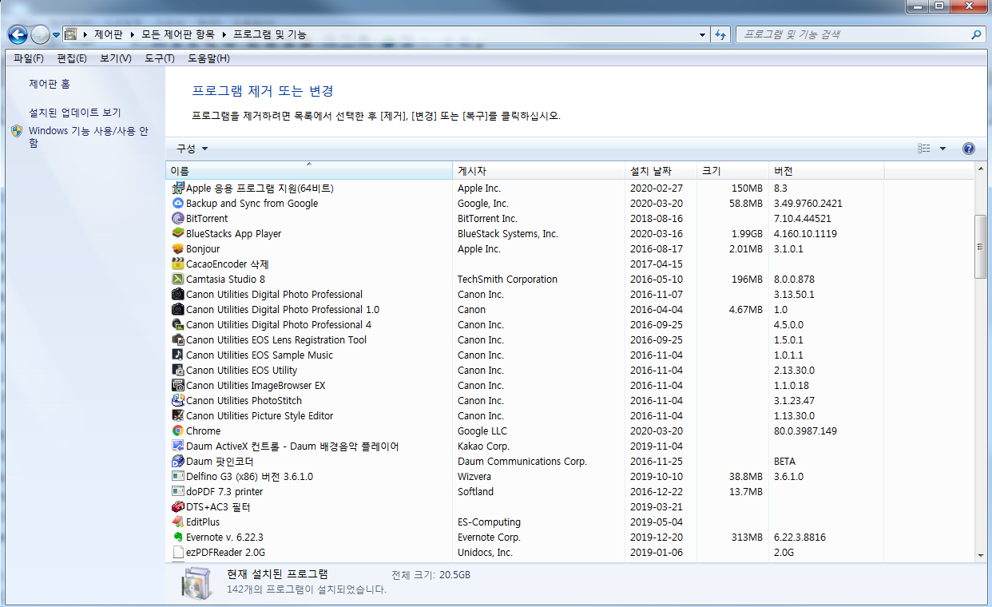Click the Windows features shield icon
The height and width of the screenshot is (607, 992).
click(17, 132)
